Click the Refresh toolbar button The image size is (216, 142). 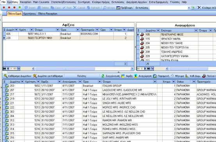(x=93, y=8)
